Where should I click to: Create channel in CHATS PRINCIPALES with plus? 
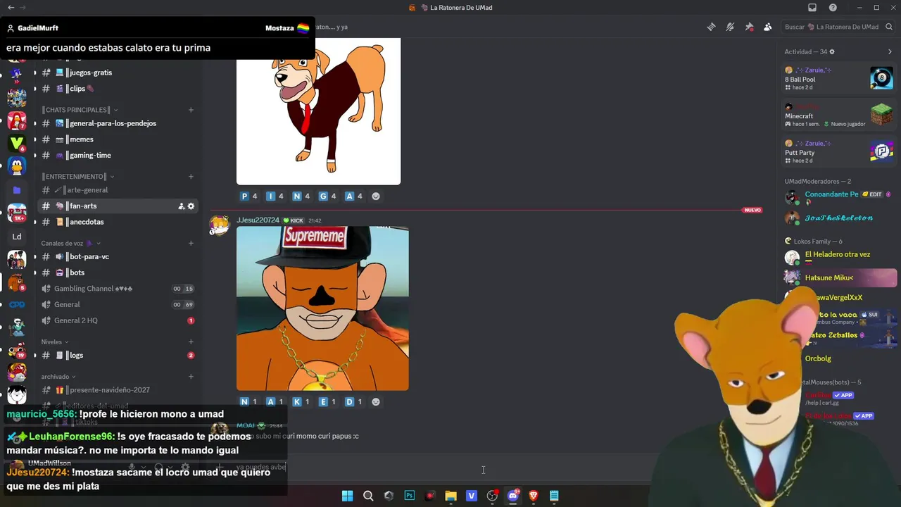[x=191, y=110]
